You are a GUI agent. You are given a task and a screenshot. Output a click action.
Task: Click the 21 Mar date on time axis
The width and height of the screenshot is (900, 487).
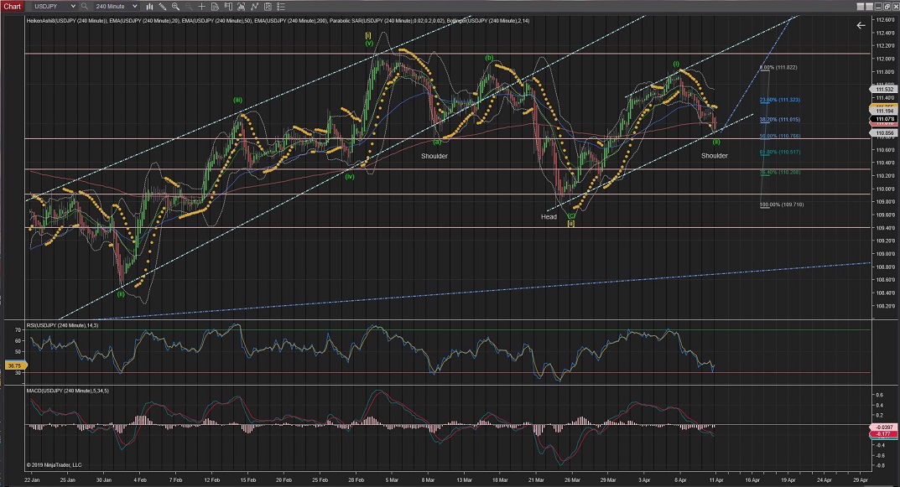click(534, 480)
